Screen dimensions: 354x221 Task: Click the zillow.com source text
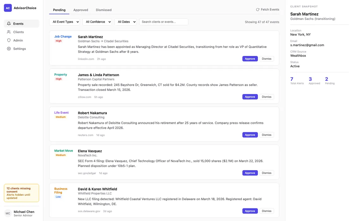(84, 97)
